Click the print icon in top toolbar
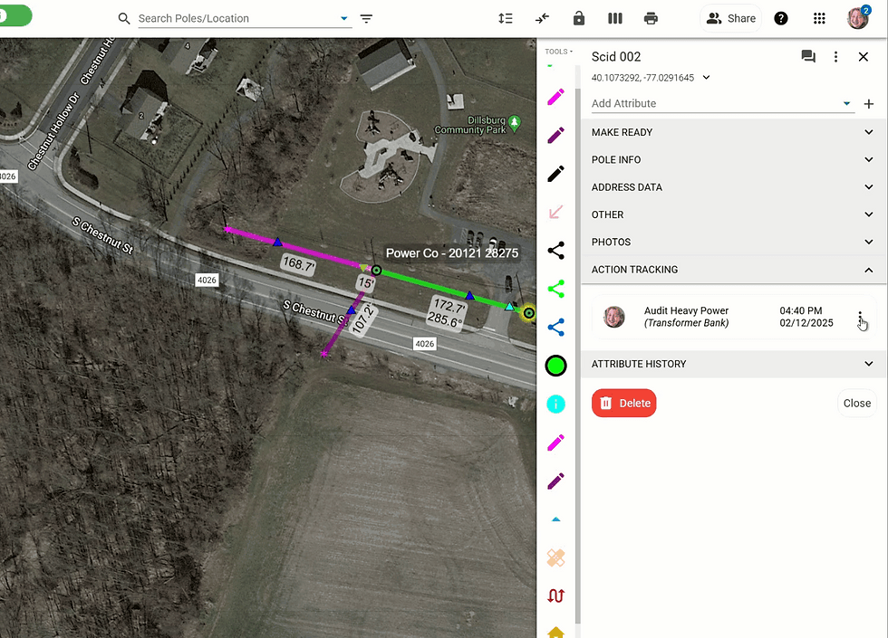Viewport: 888px width, 638px height. click(651, 19)
